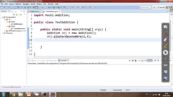173x97 pixels.
Task: Open Google Chrome from the taskbar
Action: [x=13, y=95]
